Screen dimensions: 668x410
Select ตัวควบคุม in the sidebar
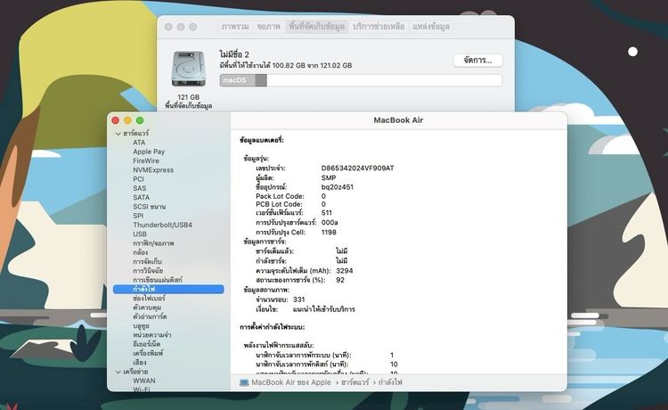coord(147,307)
